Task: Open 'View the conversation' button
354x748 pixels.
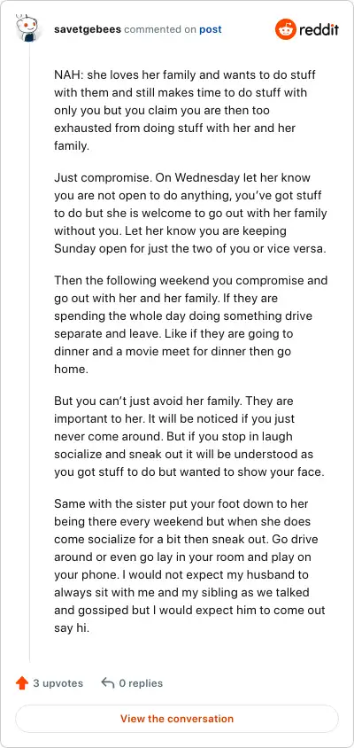Action: click(x=177, y=719)
